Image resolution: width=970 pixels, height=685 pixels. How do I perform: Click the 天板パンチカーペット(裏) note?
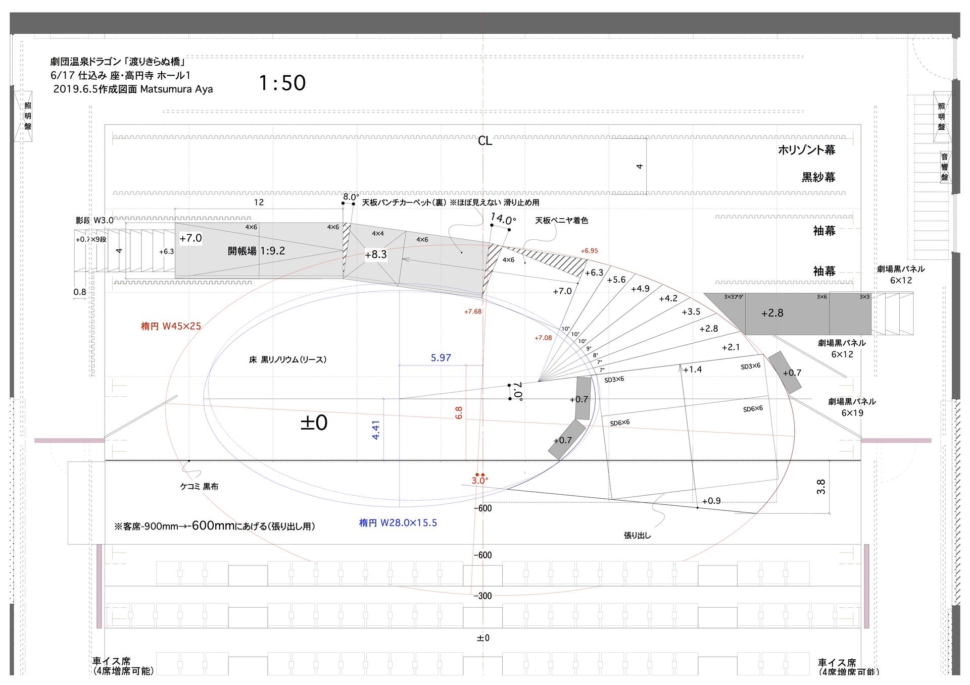(405, 202)
